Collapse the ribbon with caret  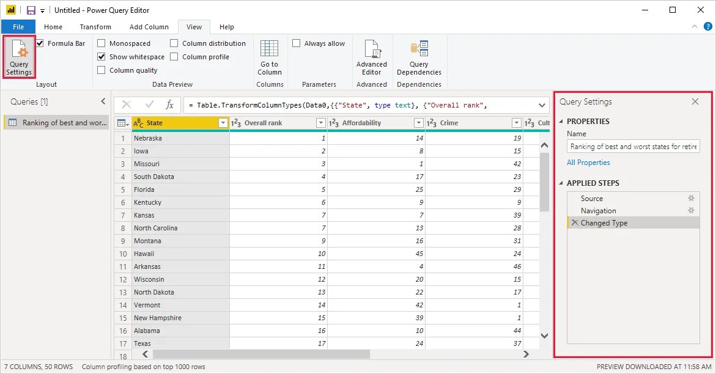(x=695, y=26)
